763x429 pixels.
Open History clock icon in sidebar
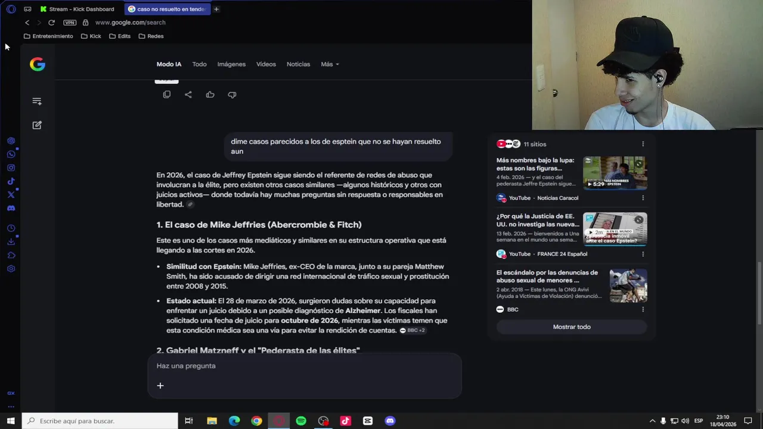click(x=11, y=228)
